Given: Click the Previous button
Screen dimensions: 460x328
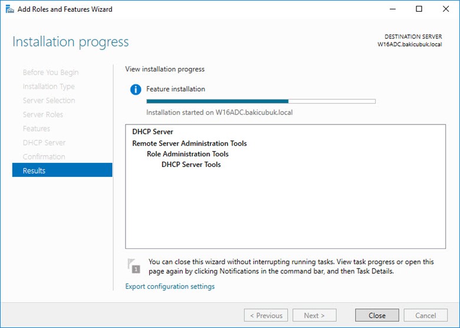Looking at the screenshot, I should coord(266,316).
